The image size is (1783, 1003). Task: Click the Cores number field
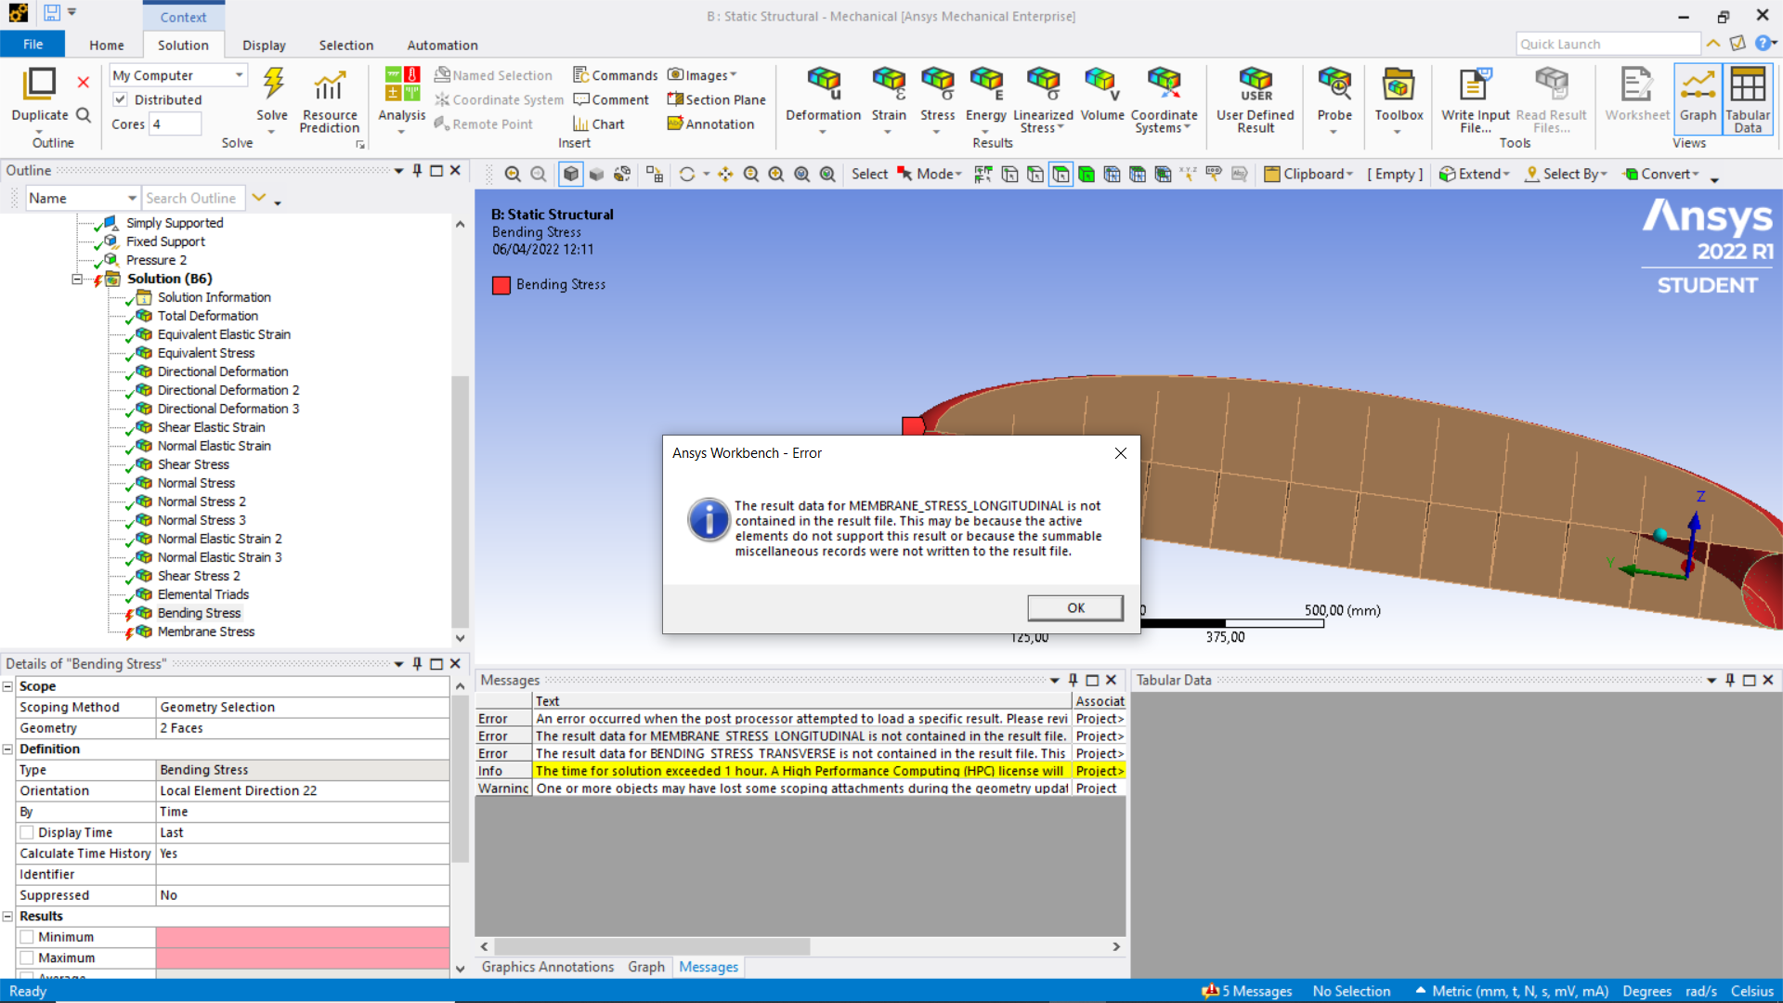coord(176,124)
